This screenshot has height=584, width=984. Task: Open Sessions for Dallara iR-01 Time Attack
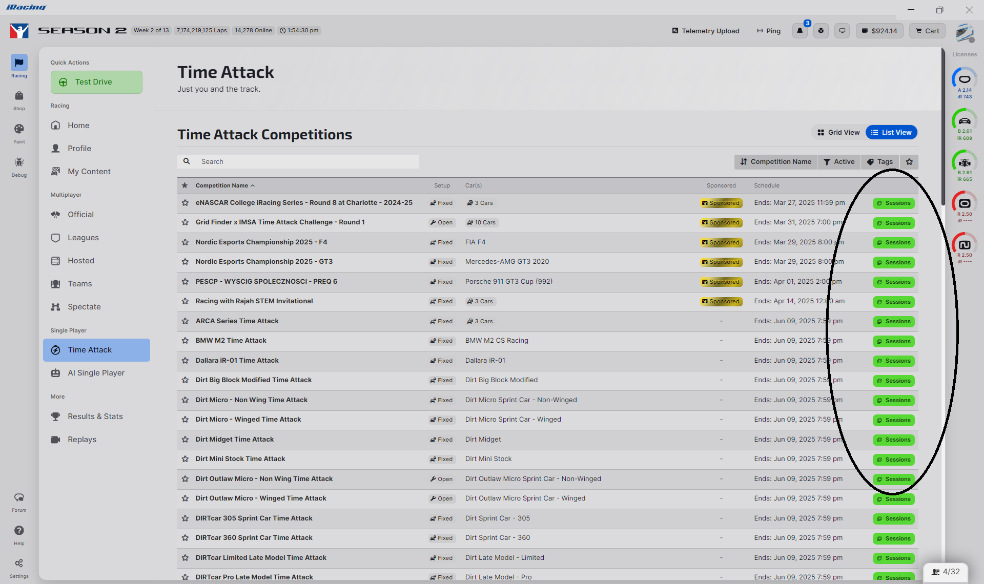coord(893,361)
